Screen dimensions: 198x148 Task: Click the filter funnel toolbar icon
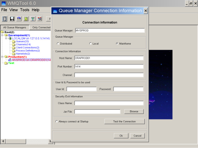coord(33,19)
